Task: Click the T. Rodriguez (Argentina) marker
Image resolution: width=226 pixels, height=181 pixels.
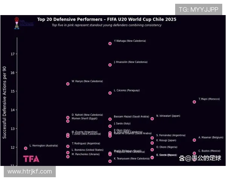Action: (68, 146)
